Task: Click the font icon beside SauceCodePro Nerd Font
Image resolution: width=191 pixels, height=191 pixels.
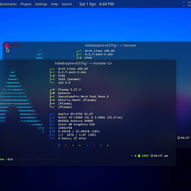Action: (x=54, y=96)
